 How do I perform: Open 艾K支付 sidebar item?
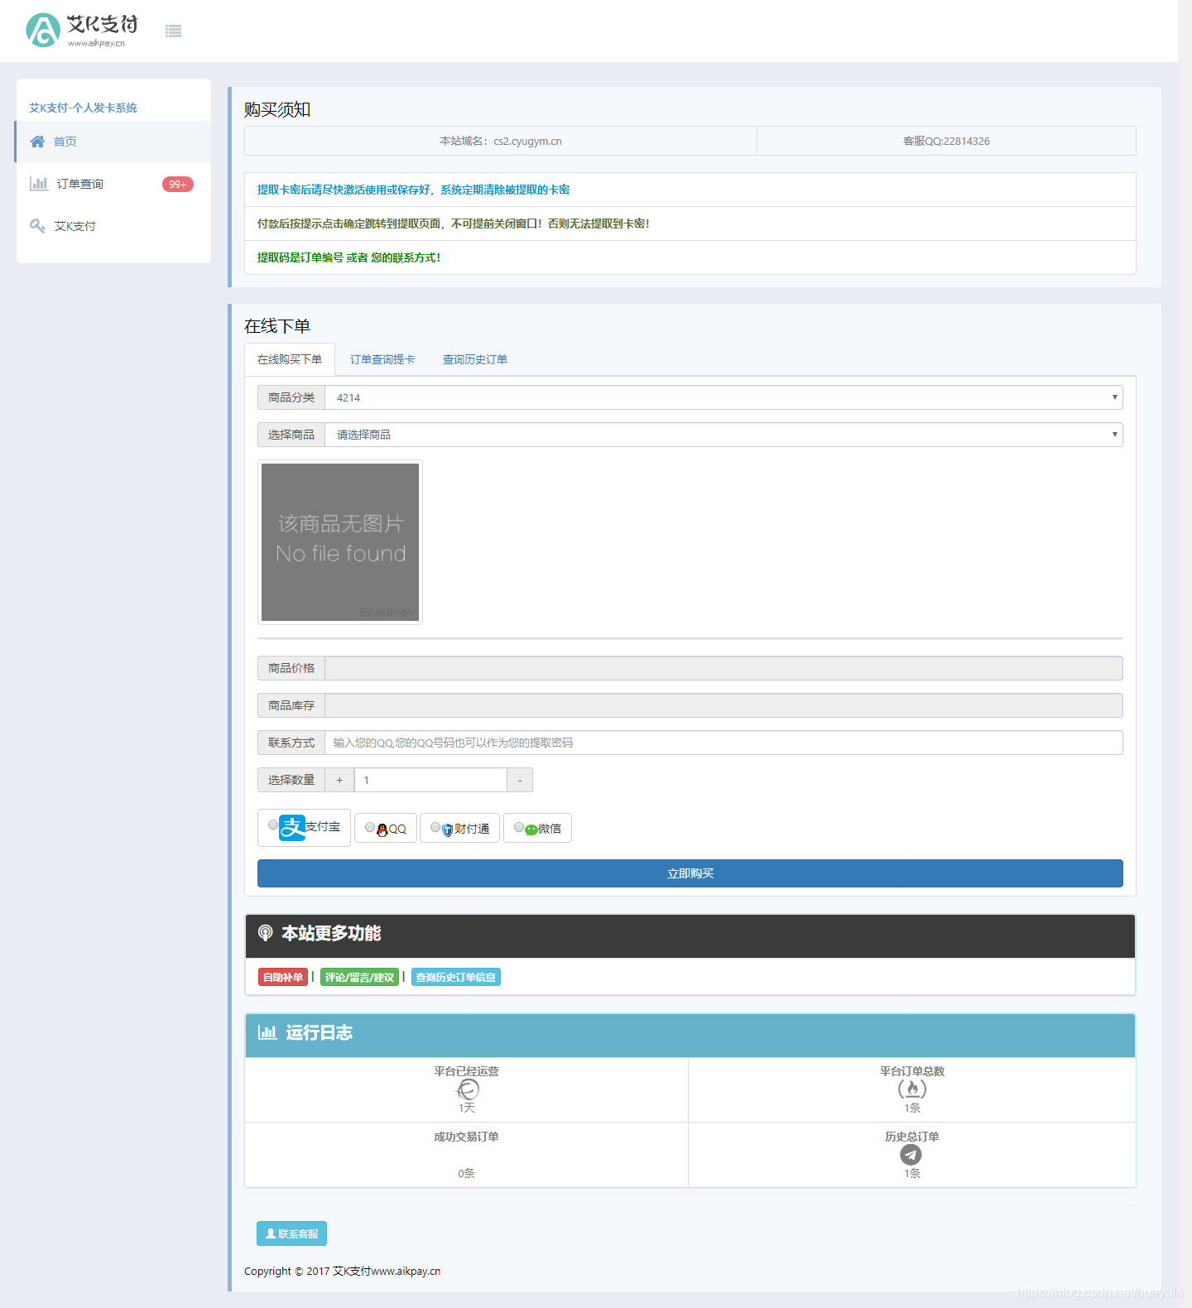coord(113,226)
